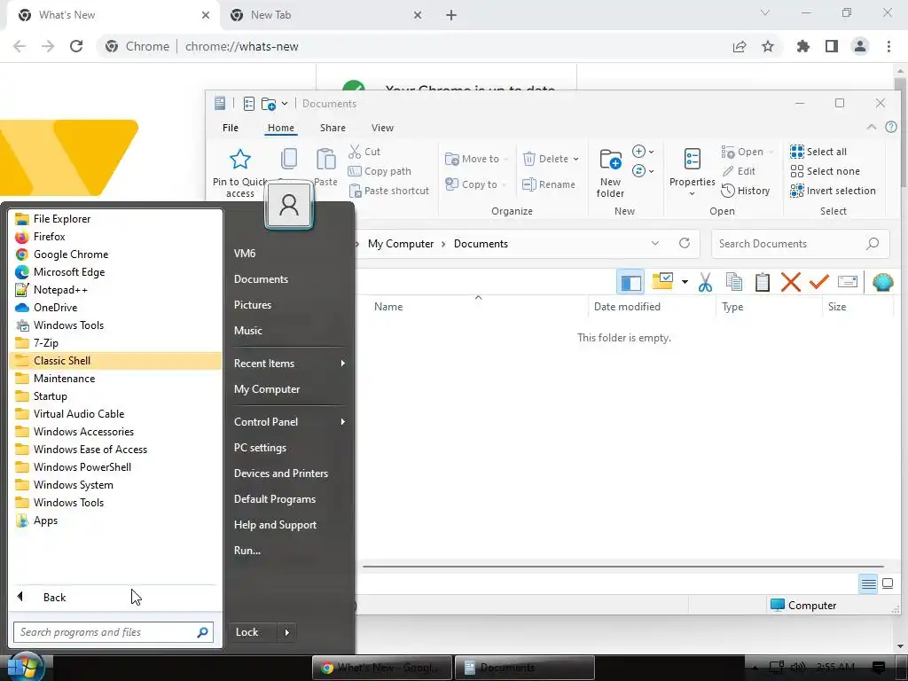908x681 pixels.
Task: Click the Copy icon in Classic Explorer toolbar
Action: point(733,282)
